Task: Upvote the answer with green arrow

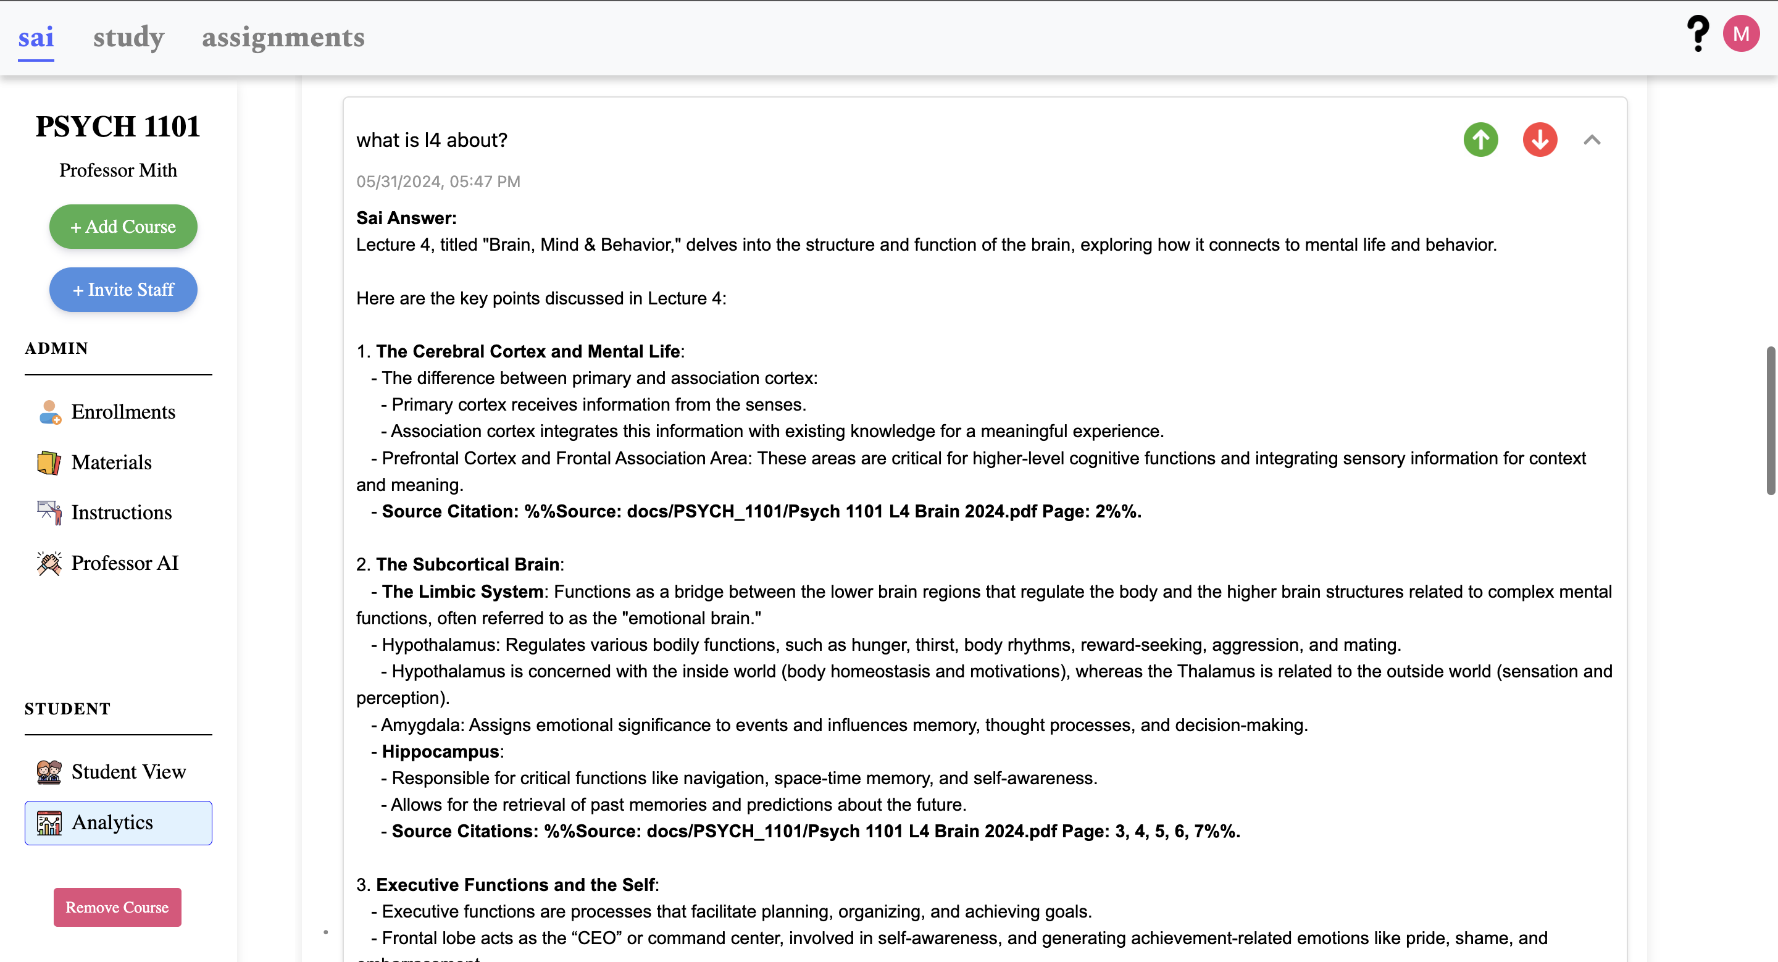Action: (x=1480, y=140)
